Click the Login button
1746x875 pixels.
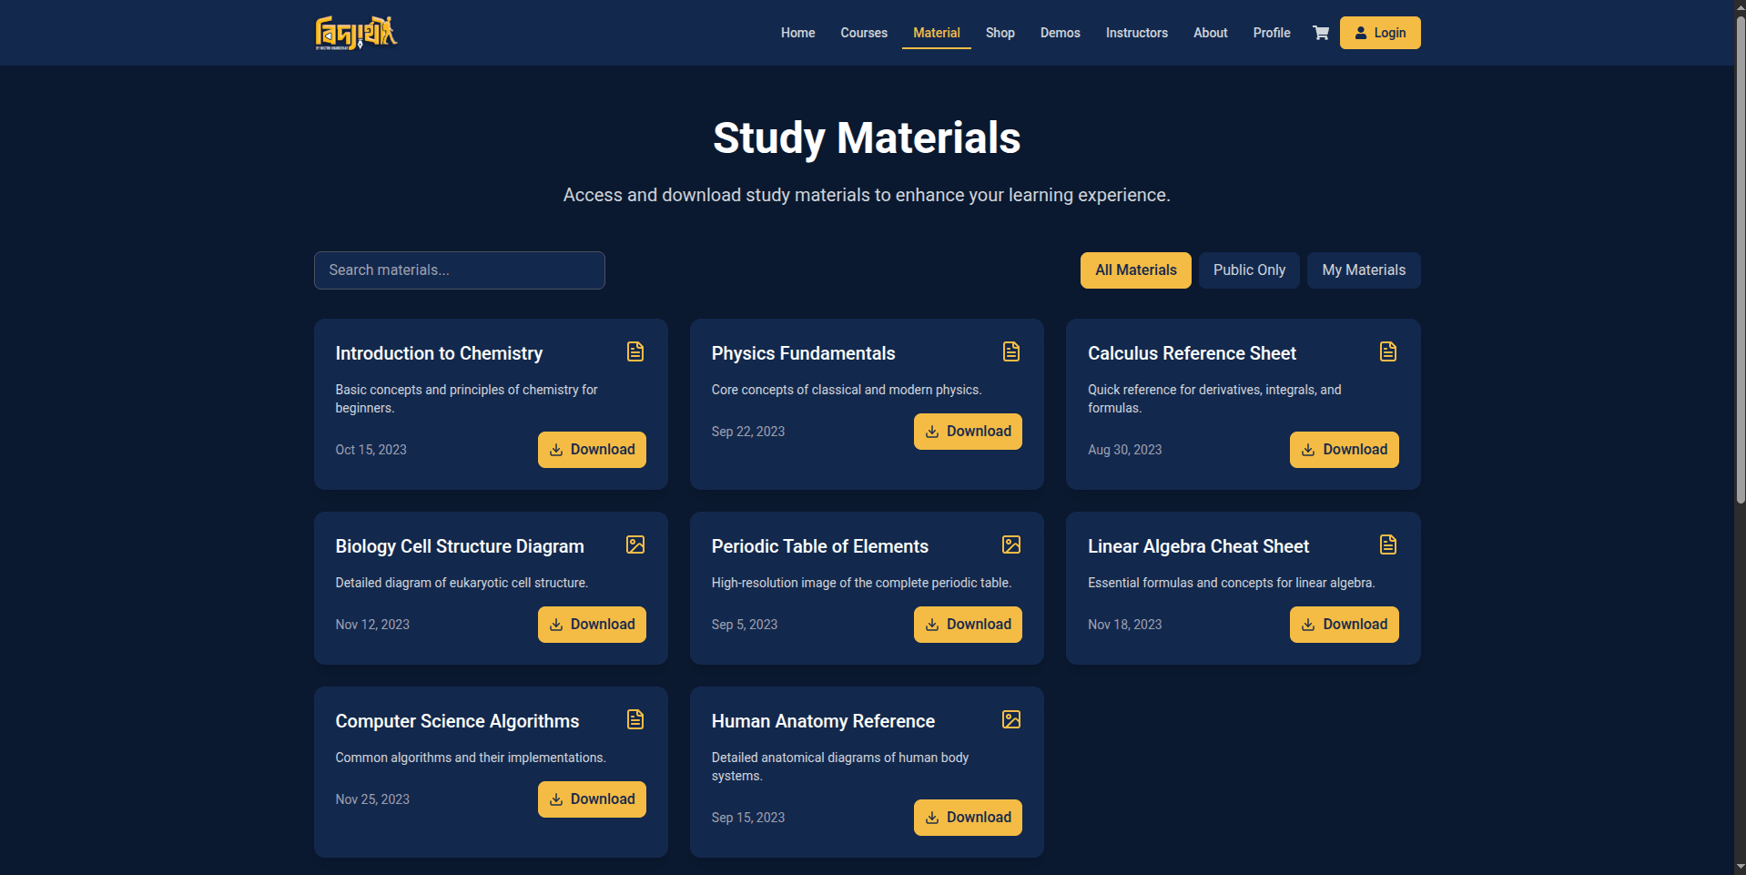(1380, 33)
